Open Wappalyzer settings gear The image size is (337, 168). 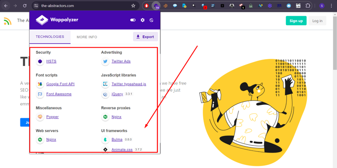click(142, 20)
